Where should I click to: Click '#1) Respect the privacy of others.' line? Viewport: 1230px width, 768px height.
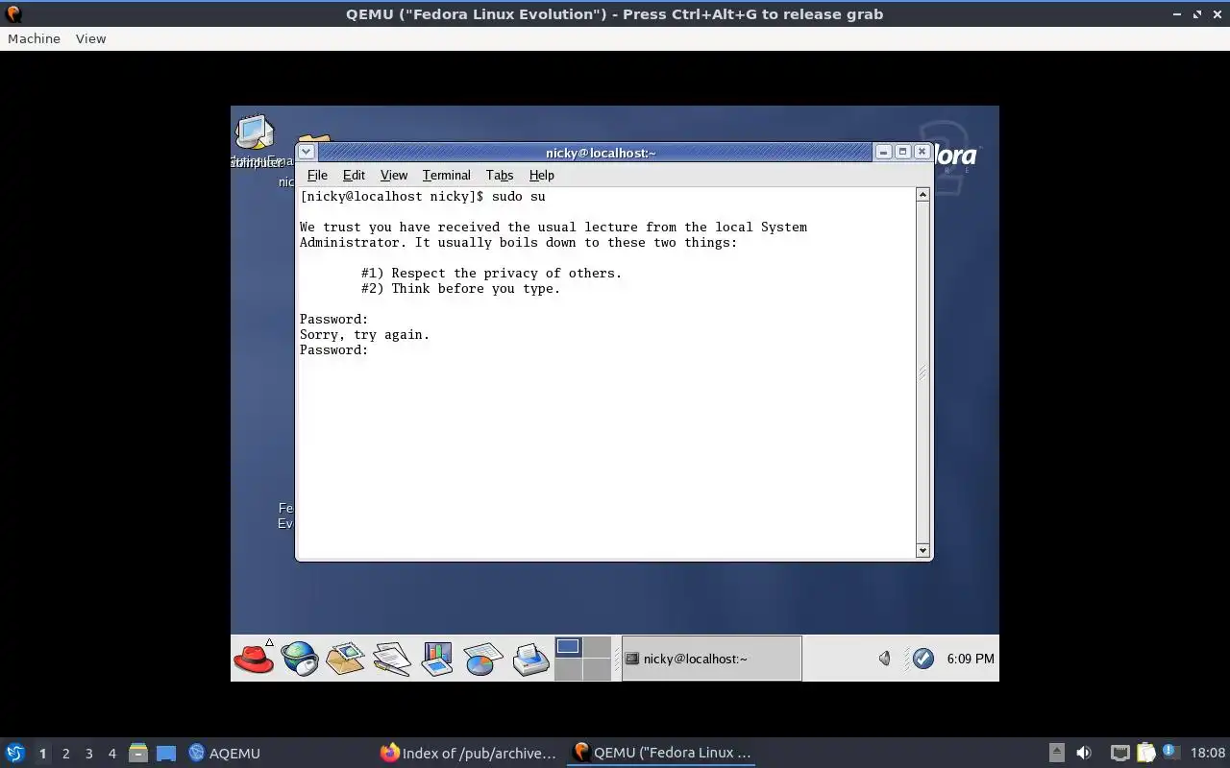(492, 273)
